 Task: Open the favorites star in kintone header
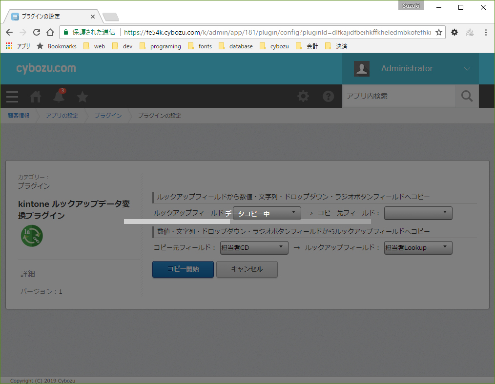click(82, 96)
